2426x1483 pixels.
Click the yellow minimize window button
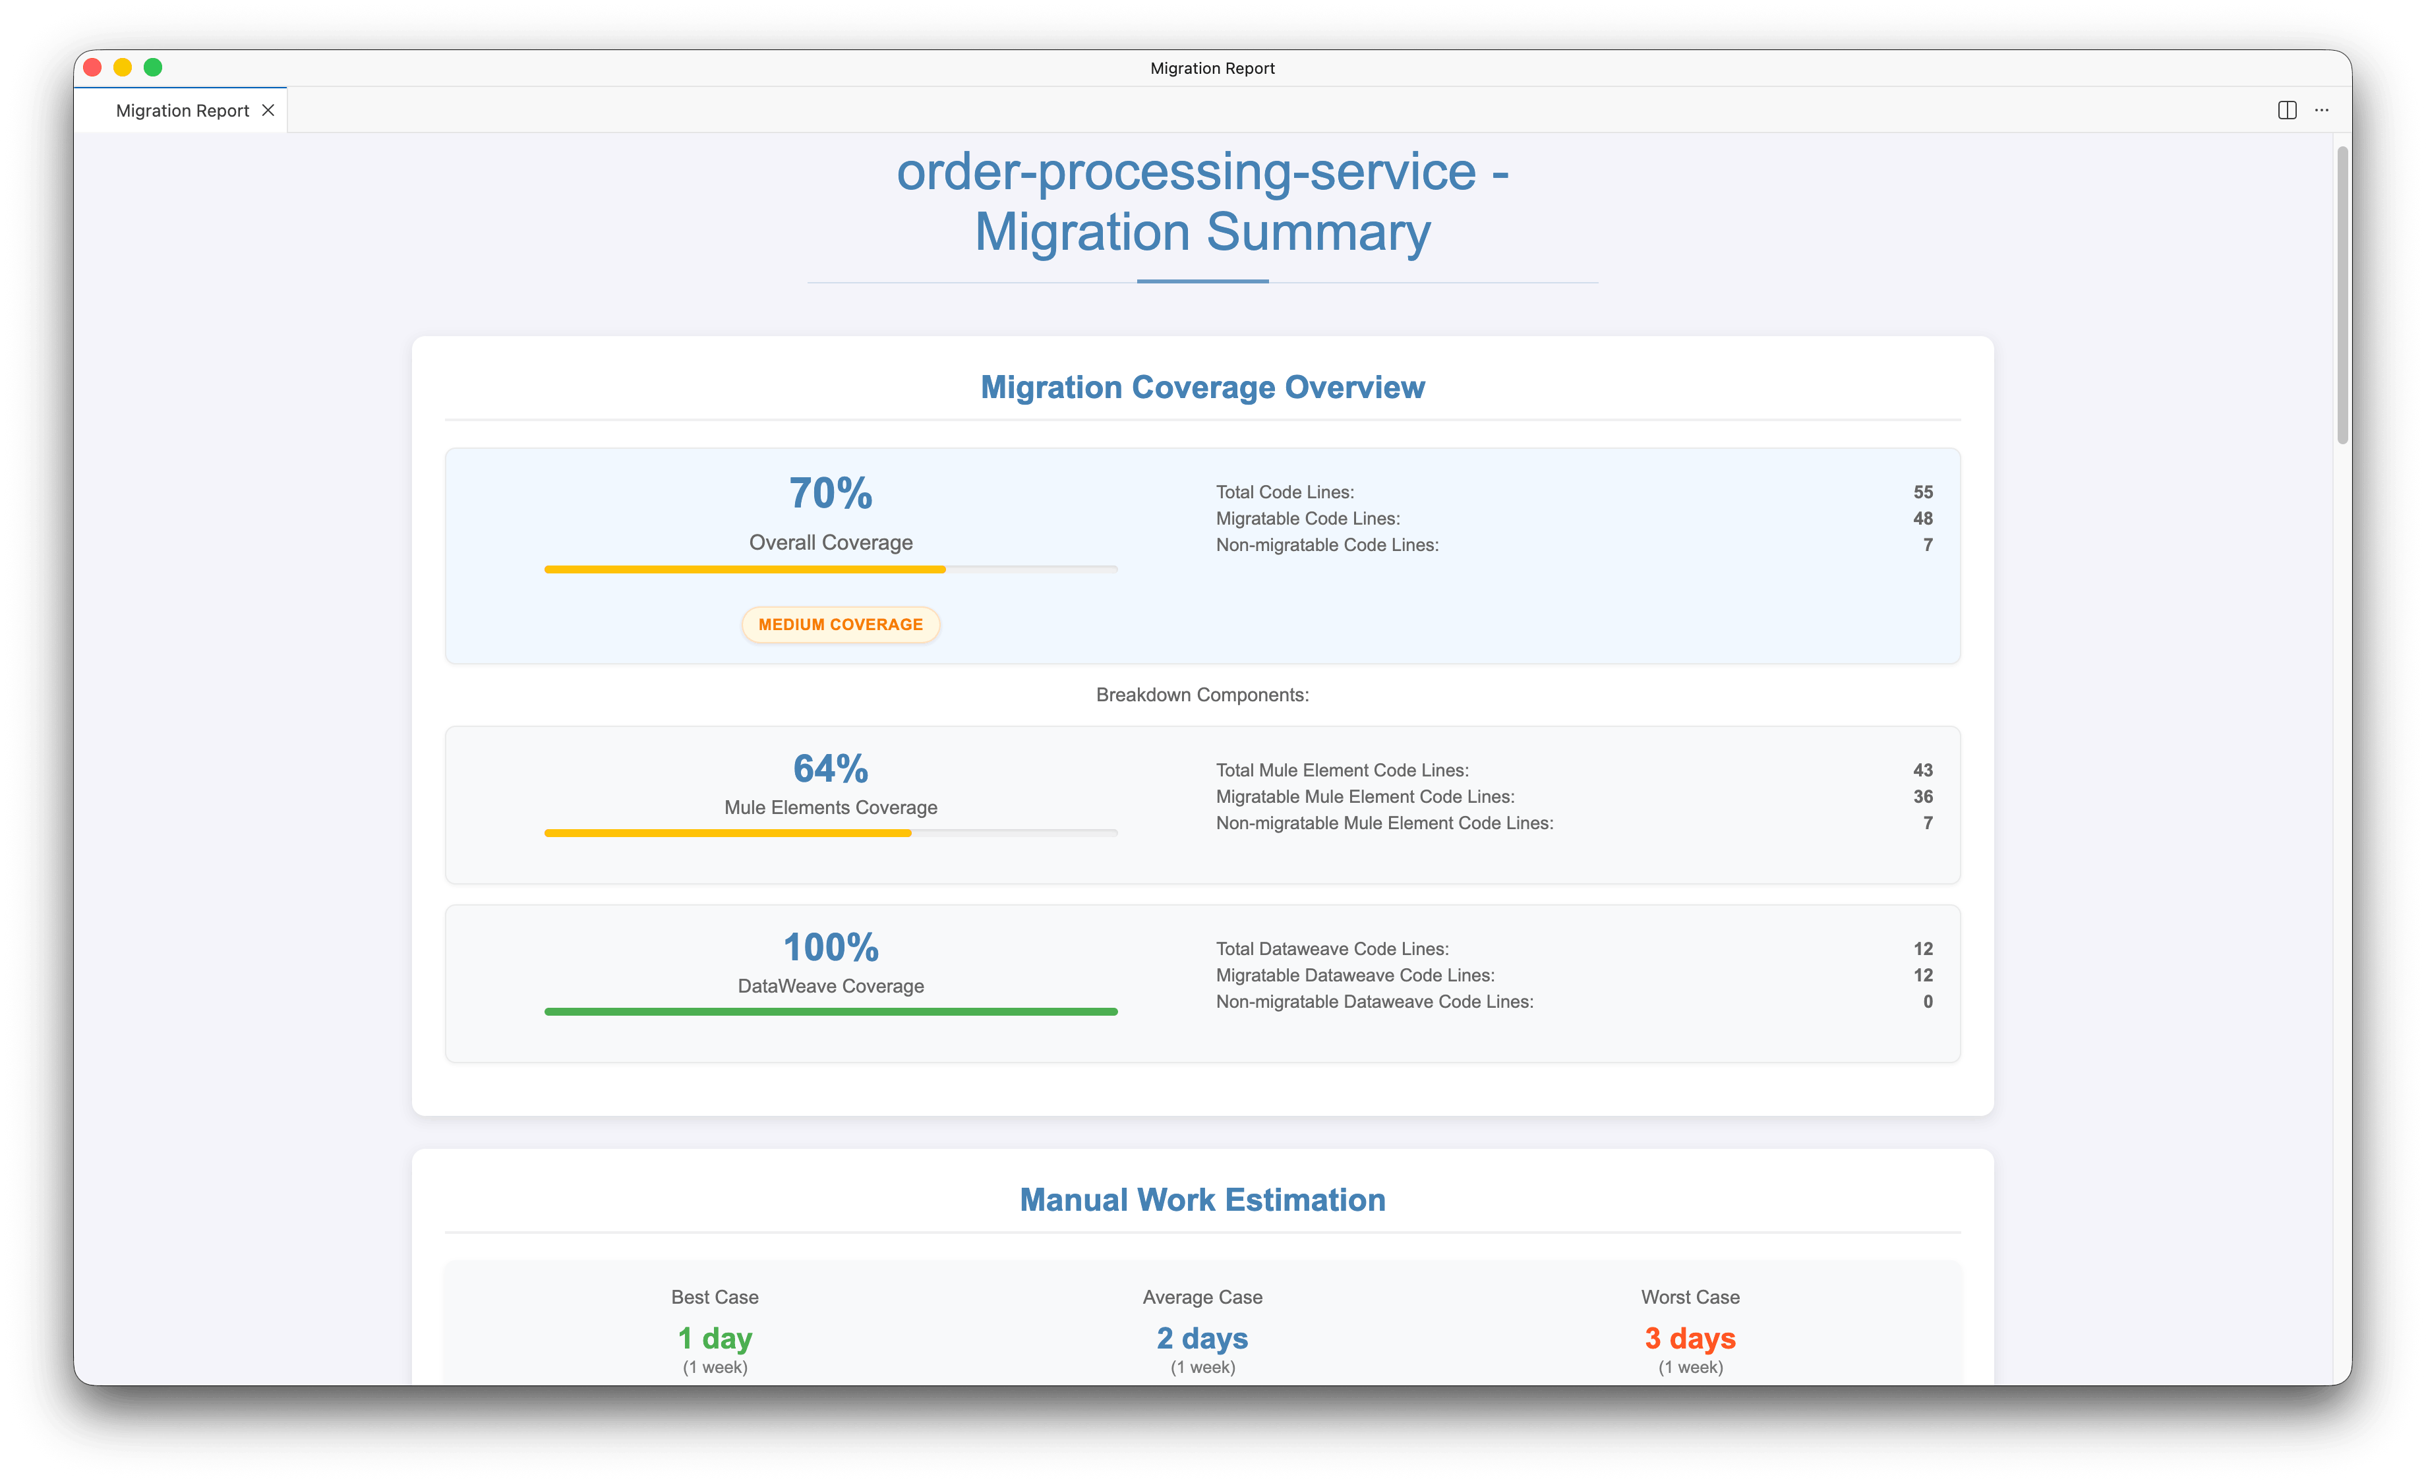pyautogui.click(x=123, y=68)
